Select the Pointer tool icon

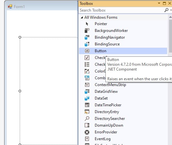(87, 24)
